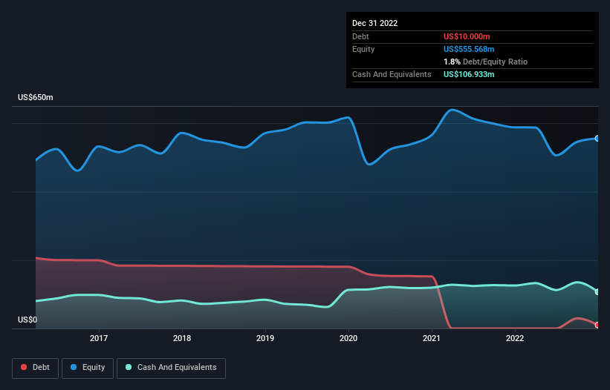Click the US$0 y-axis label
Image resolution: width=610 pixels, height=390 pixels.
click(x=27, y=320)
